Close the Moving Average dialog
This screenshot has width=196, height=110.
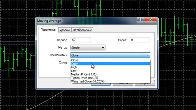(x=150, y=20)
